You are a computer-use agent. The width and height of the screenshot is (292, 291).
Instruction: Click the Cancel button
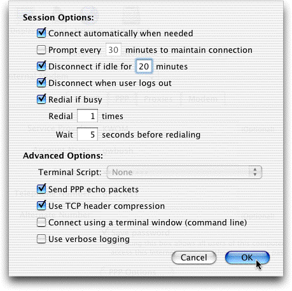(x=194, y=257)
